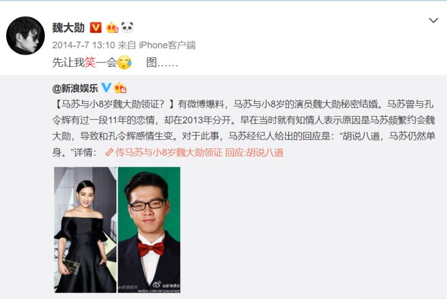Open @新浪娱乐 account link
The height and width of the screenshot is (299, 447).
[x=75, y=88]
